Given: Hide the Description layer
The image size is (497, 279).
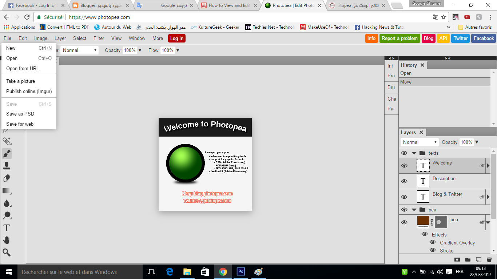Looking at the screenshot, I should [404, 181].
